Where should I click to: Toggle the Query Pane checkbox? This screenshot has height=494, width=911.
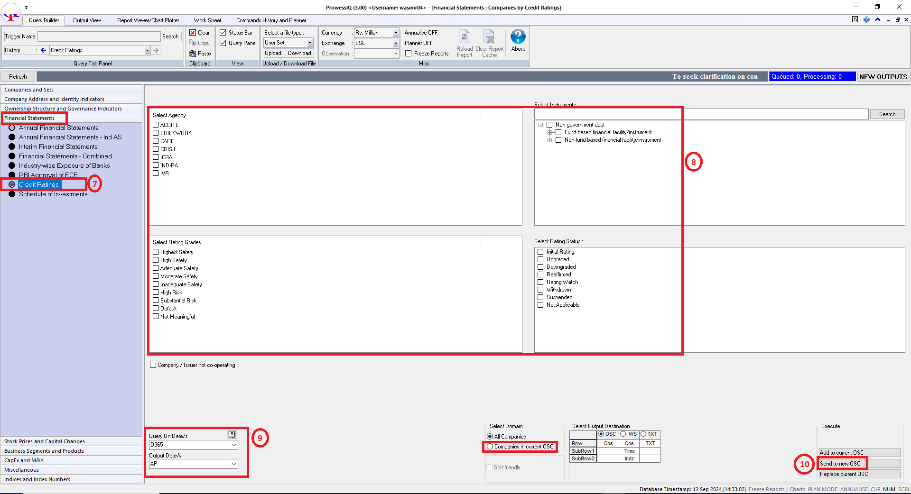[x=223, y=43]
